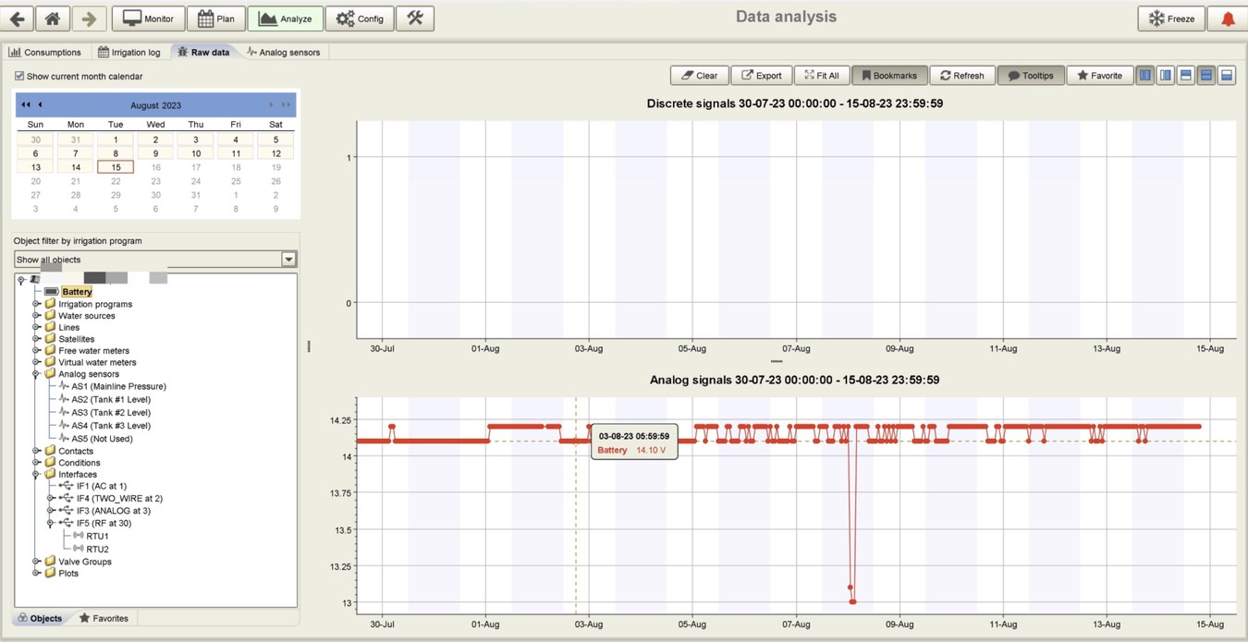1248x642 pixels.
Task: Select the Contacts folder in tree
Action: pyautogui.click(x=76, y=452)
